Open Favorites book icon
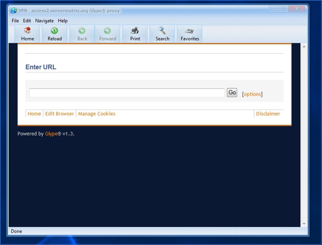Screen dimensions: 322x245 pos(189,31)
